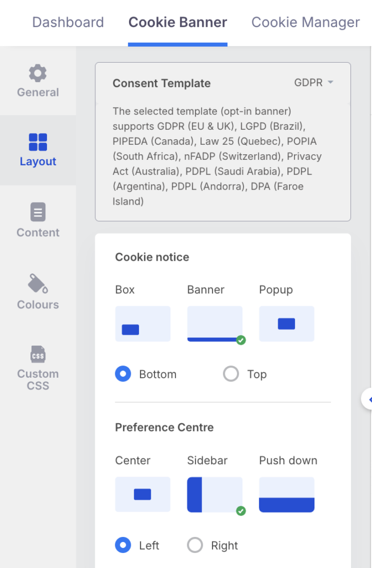
Task: Open the Content document icon
Action: (x=38, y=212)
